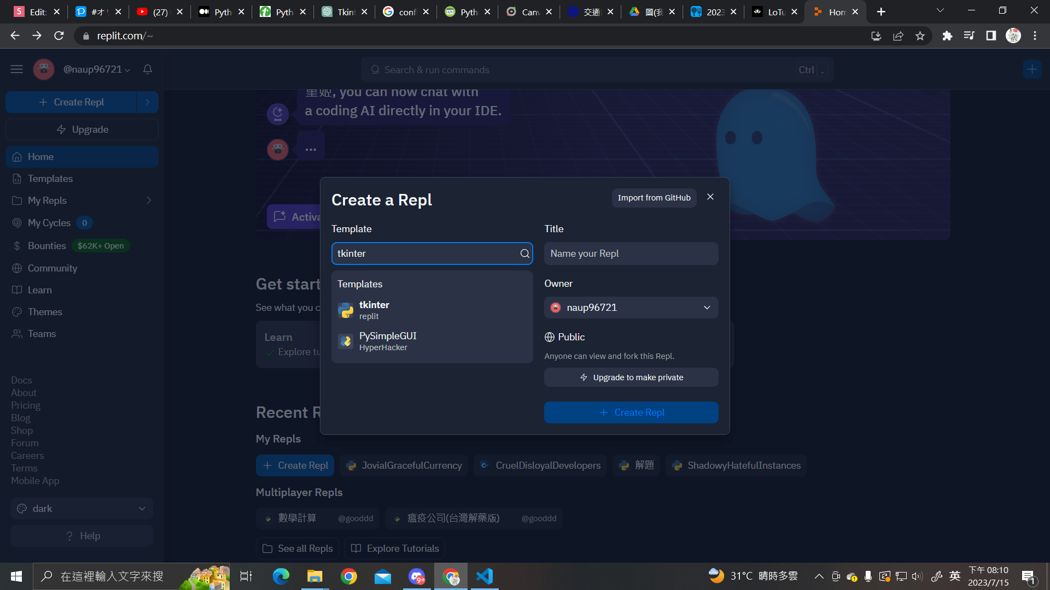Open Chrome extensions puzzle icon
This screenshot has width=1050, height=590.
pos(947,36)
